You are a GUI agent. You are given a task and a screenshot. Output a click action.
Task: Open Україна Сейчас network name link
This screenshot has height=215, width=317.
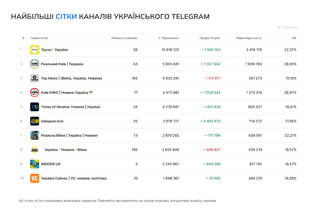(73, 178)
